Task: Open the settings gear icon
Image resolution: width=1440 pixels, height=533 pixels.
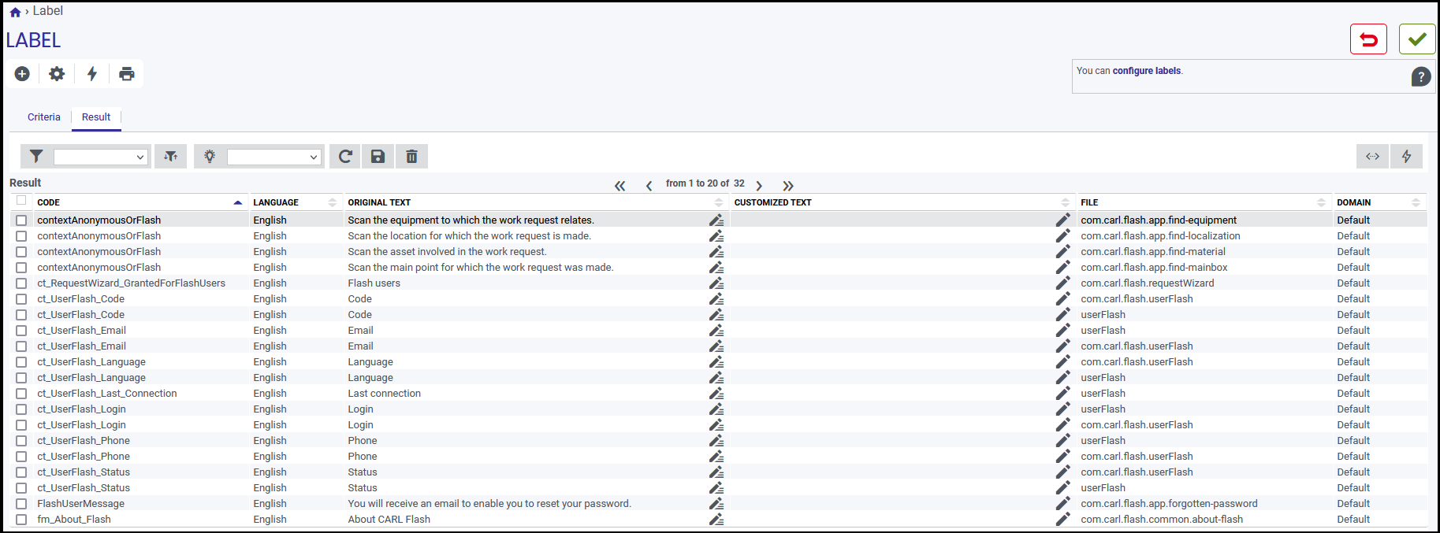Action: (x=57, y=74)
